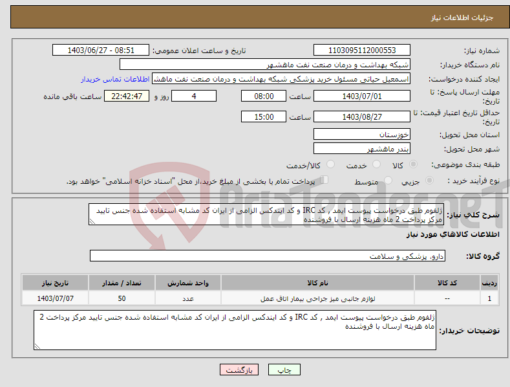Click the price validity date 1403/08/27
510x387 pixels.
362,116
